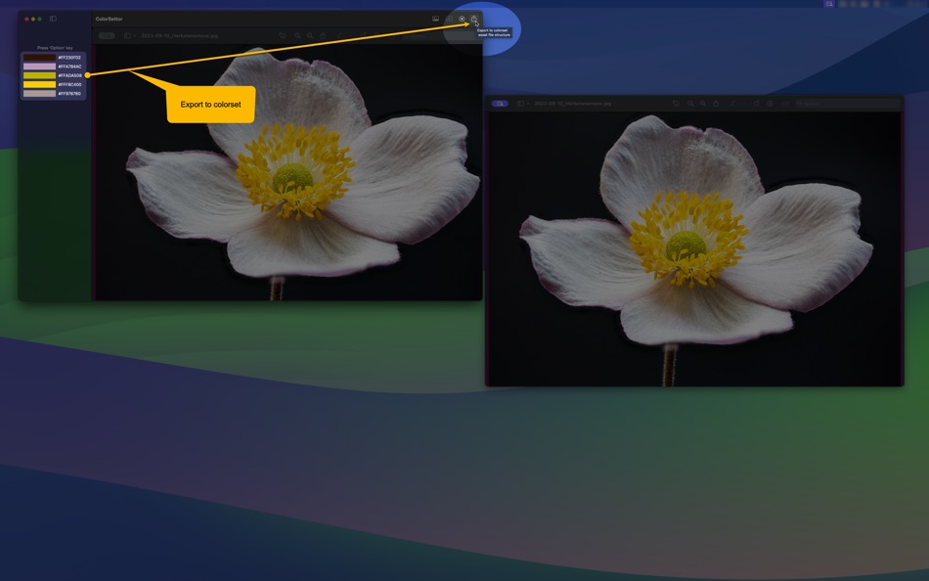
Task: Click the highlighted menu bar status icon
Action: click(x=829, y=4)
